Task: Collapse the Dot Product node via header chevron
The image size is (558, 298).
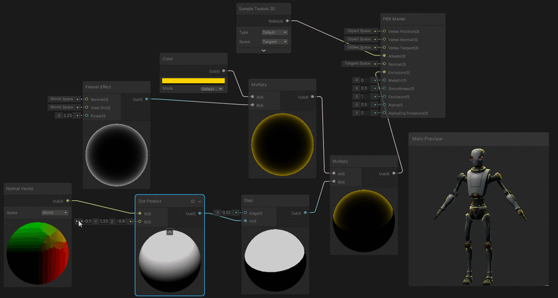Action: click(199, 201)
